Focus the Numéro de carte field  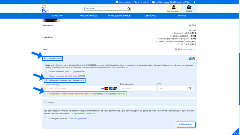tap(82, 88)
